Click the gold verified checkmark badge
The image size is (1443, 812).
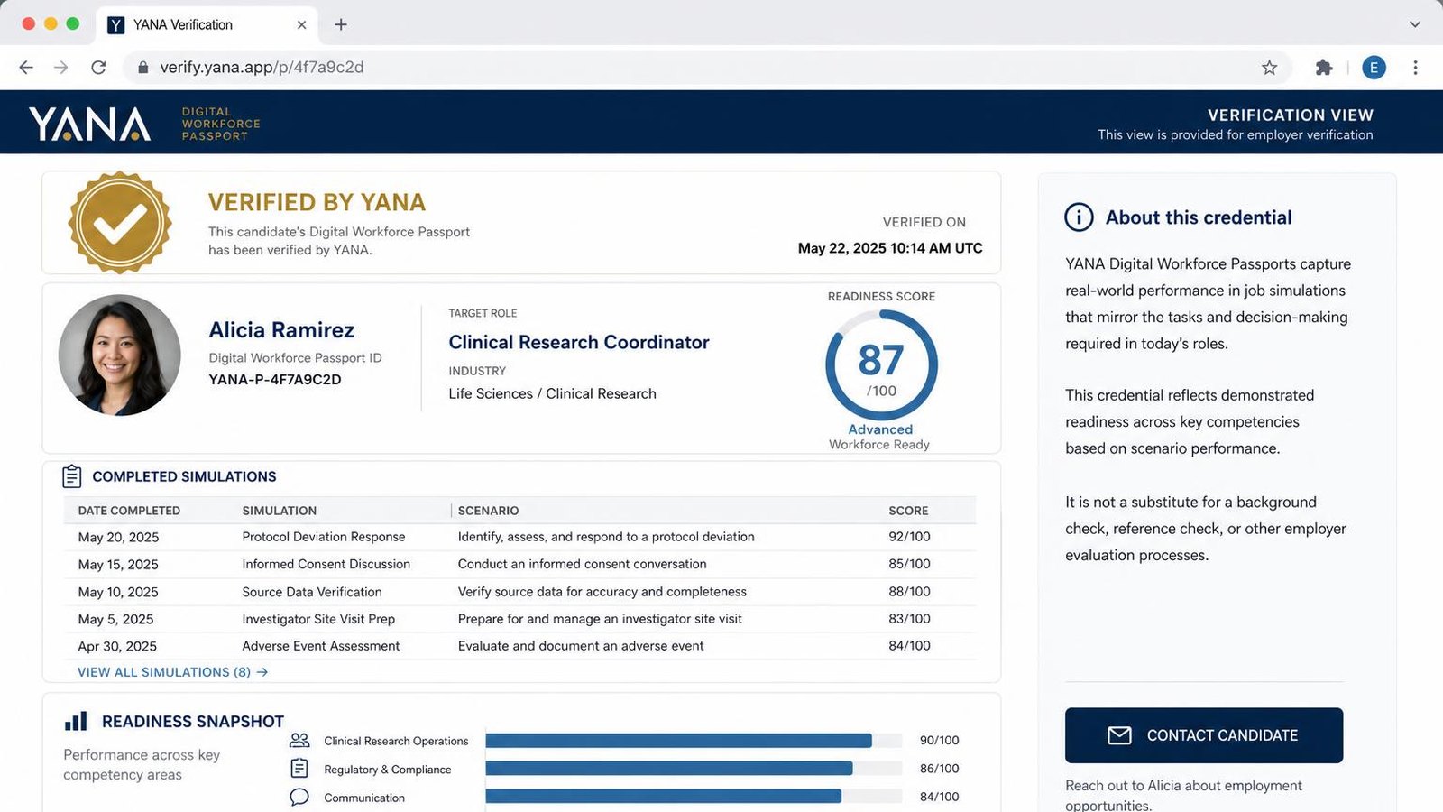pyautogui.click(x=120, y=223)
